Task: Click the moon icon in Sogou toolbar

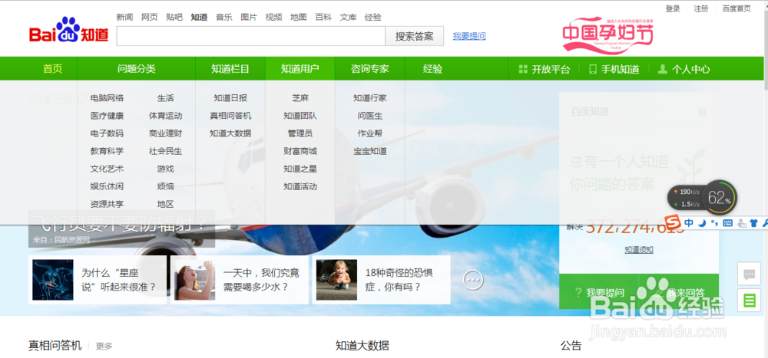Action: (x=702, y=223)
